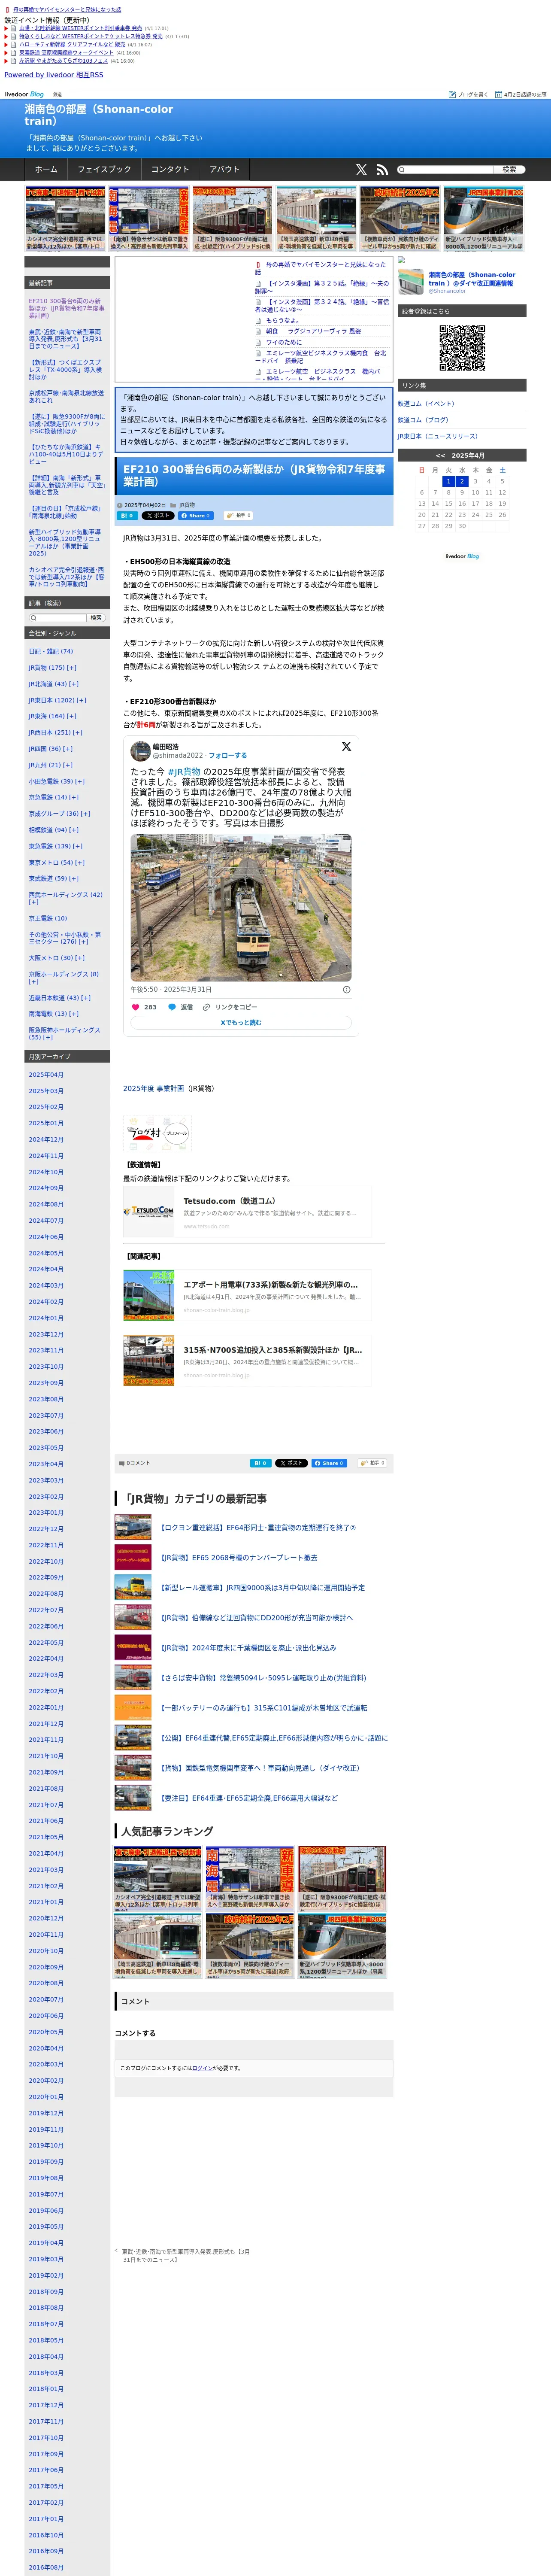Open the フェイスブック navigation tab

point(104,170)
